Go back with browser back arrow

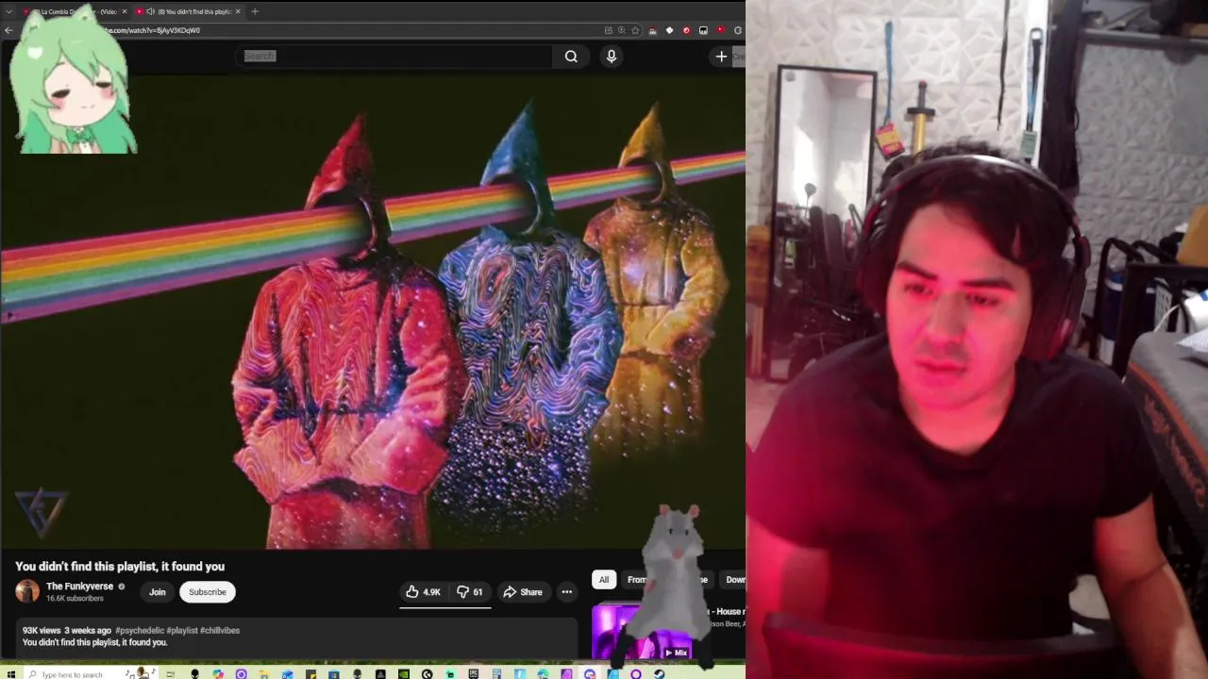pyautogui.click(x=8, y=30)
